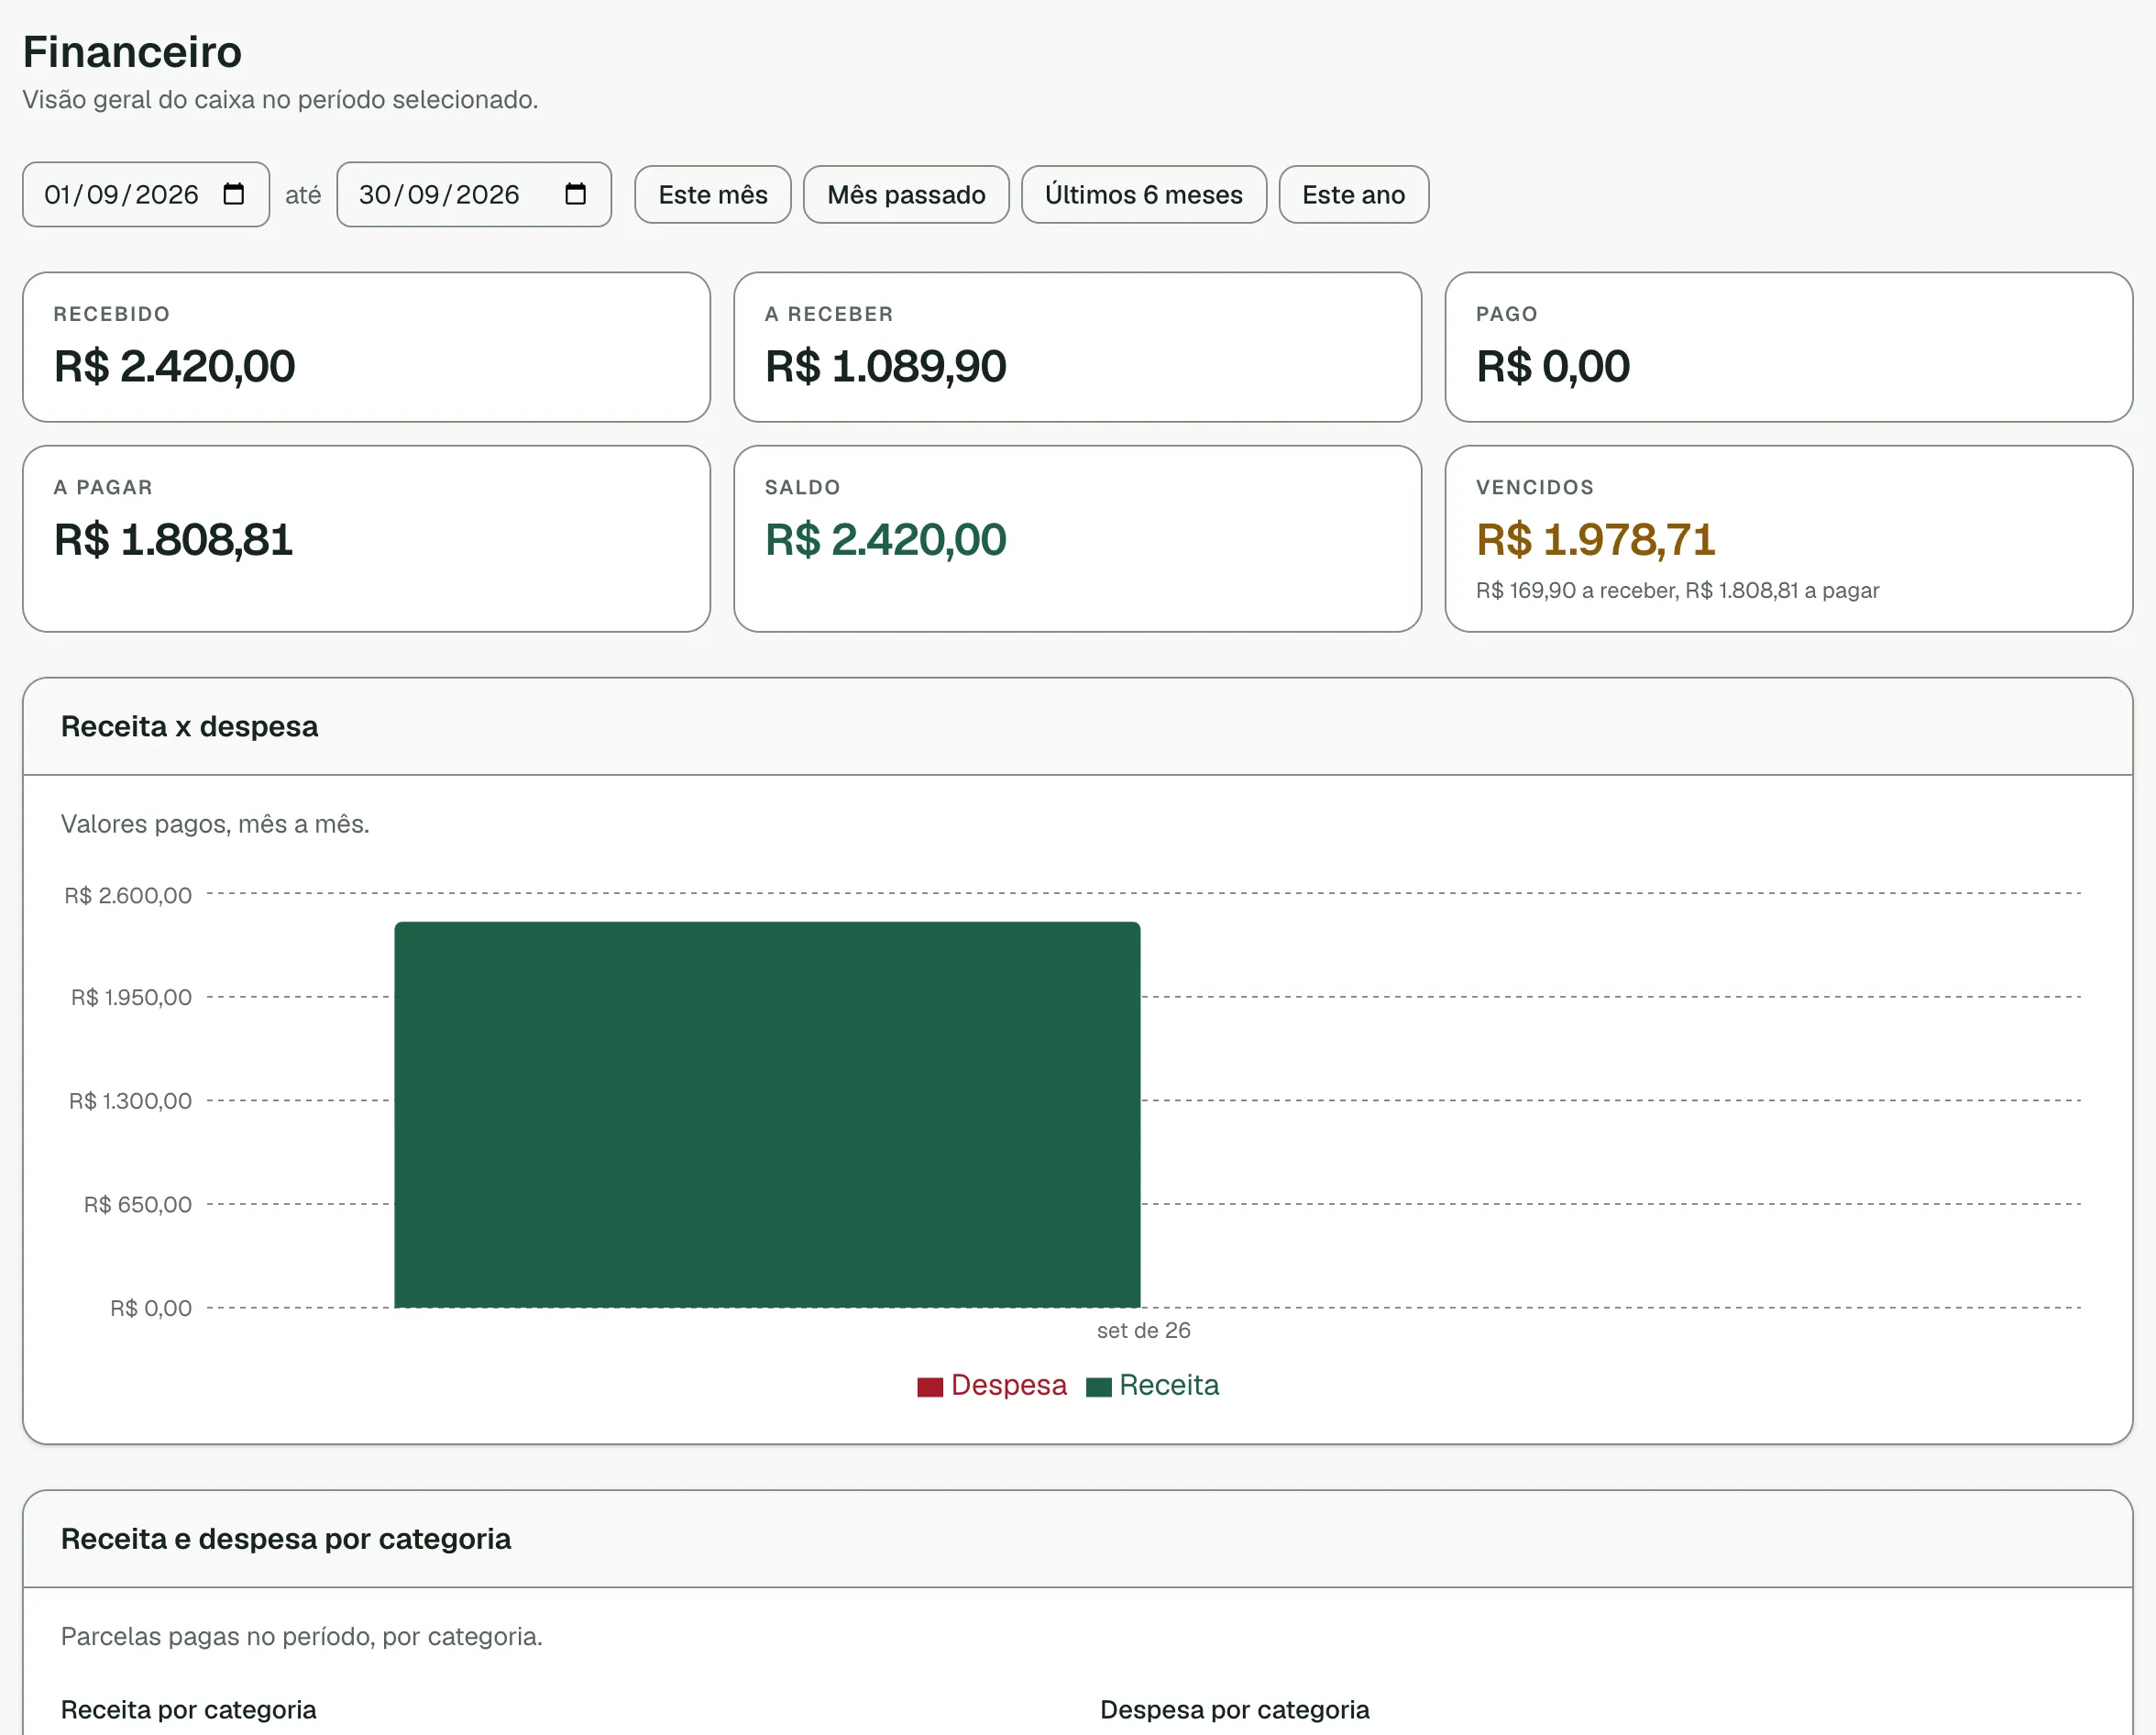This screenshot has width=2156, height=1735.
Task: Click the start date field 01/09/2026
Action: 146,194
